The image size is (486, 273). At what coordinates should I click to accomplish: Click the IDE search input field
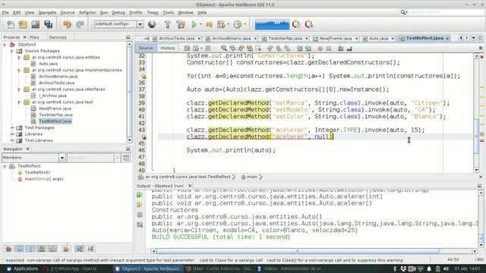coord(447,12)
